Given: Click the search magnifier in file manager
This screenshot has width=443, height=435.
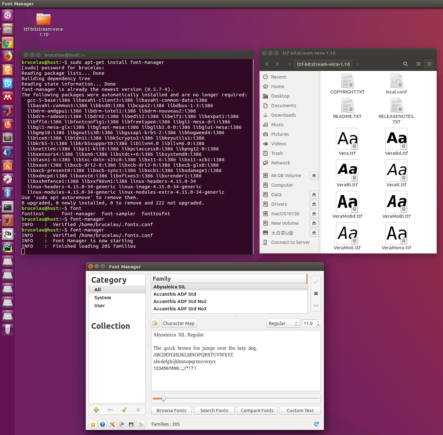Looking at the screenshot, I should click(406, 64).
